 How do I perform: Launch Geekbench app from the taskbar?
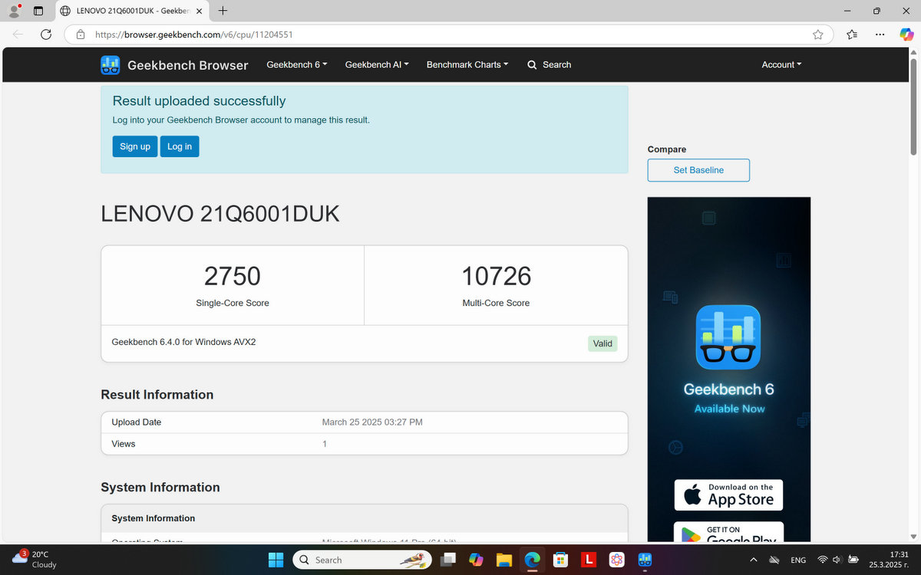(645, 560)
